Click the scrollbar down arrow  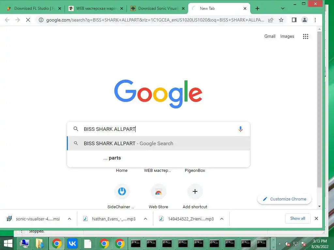click(x=319, y=206)
